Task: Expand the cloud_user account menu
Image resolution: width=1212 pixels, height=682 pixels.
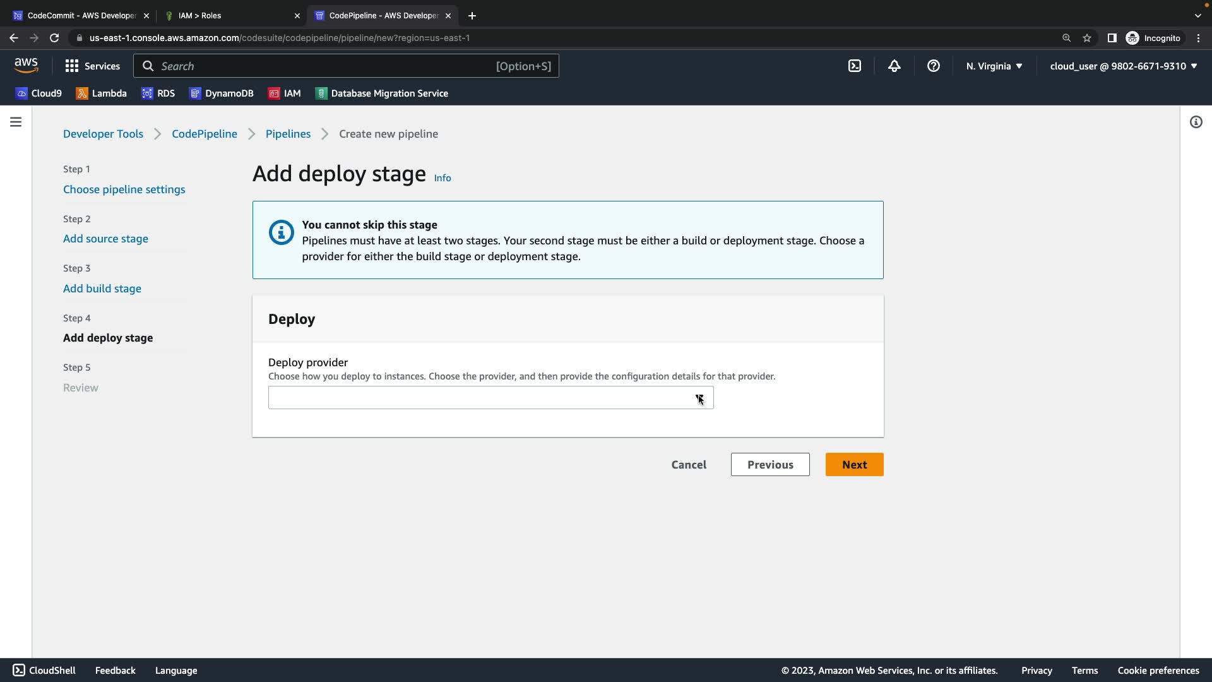Action: coord(1123,66)
